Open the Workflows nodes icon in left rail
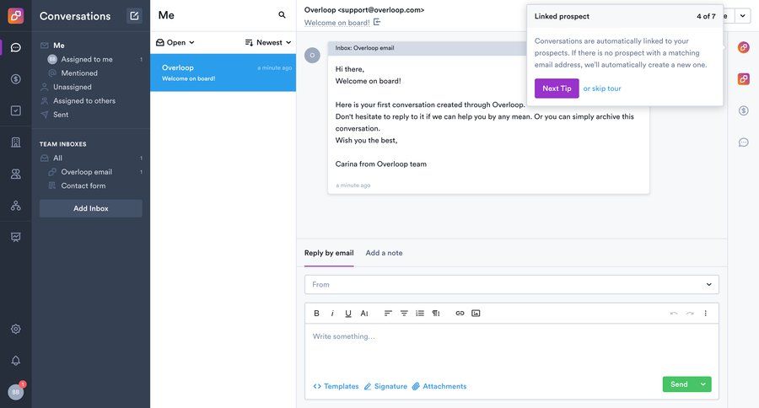Image resolution: width=759 pixels, height=408 pixels. [x=15, y=205]
